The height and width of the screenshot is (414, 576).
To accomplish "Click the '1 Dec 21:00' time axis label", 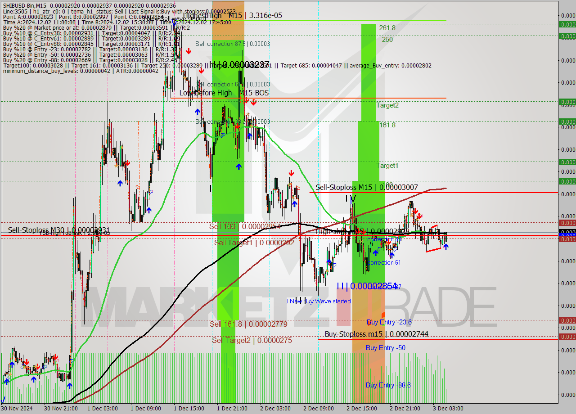I will tap(232, 409).
